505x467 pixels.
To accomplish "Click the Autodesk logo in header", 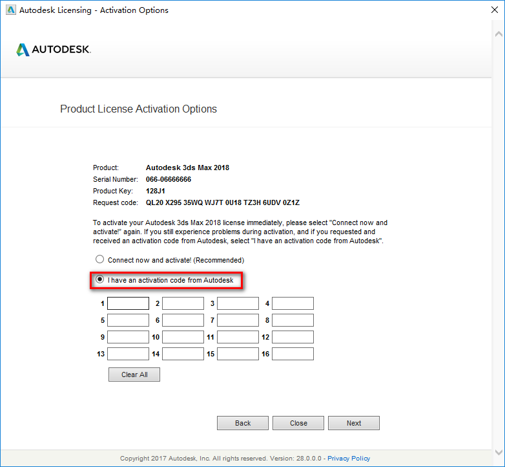I will coord(54,50).
